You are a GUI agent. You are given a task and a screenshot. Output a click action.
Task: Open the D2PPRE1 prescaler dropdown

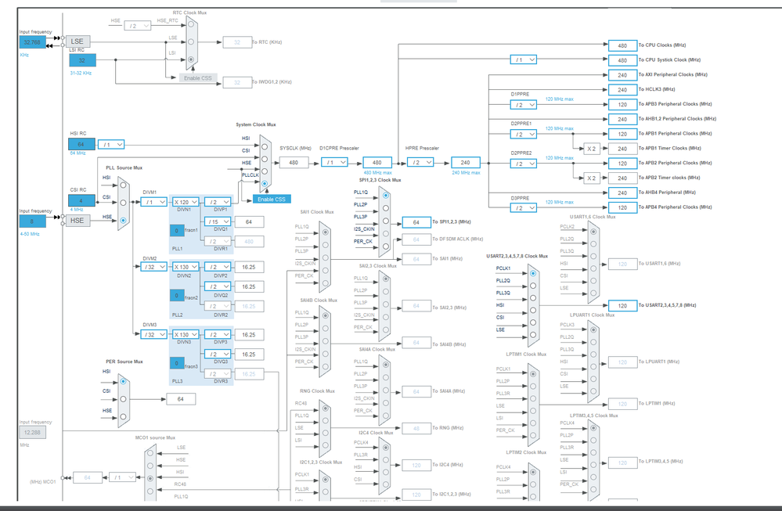pyautogui.click(x=524, y=134)
